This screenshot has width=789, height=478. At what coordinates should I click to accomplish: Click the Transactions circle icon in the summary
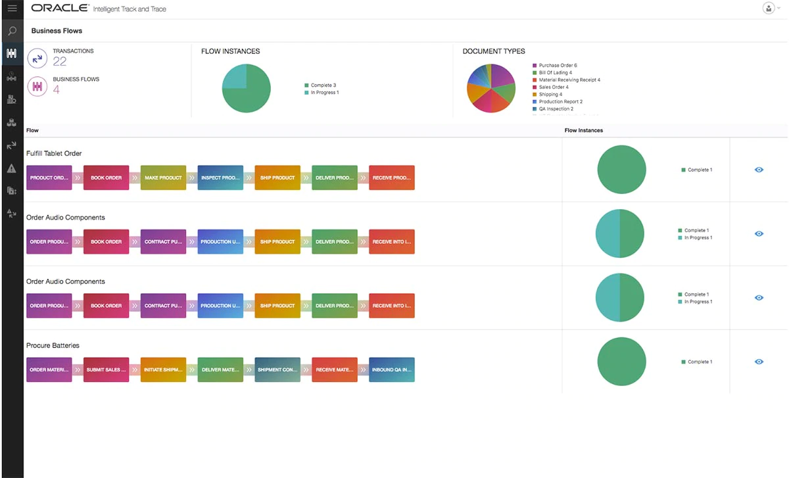[37, 58]
